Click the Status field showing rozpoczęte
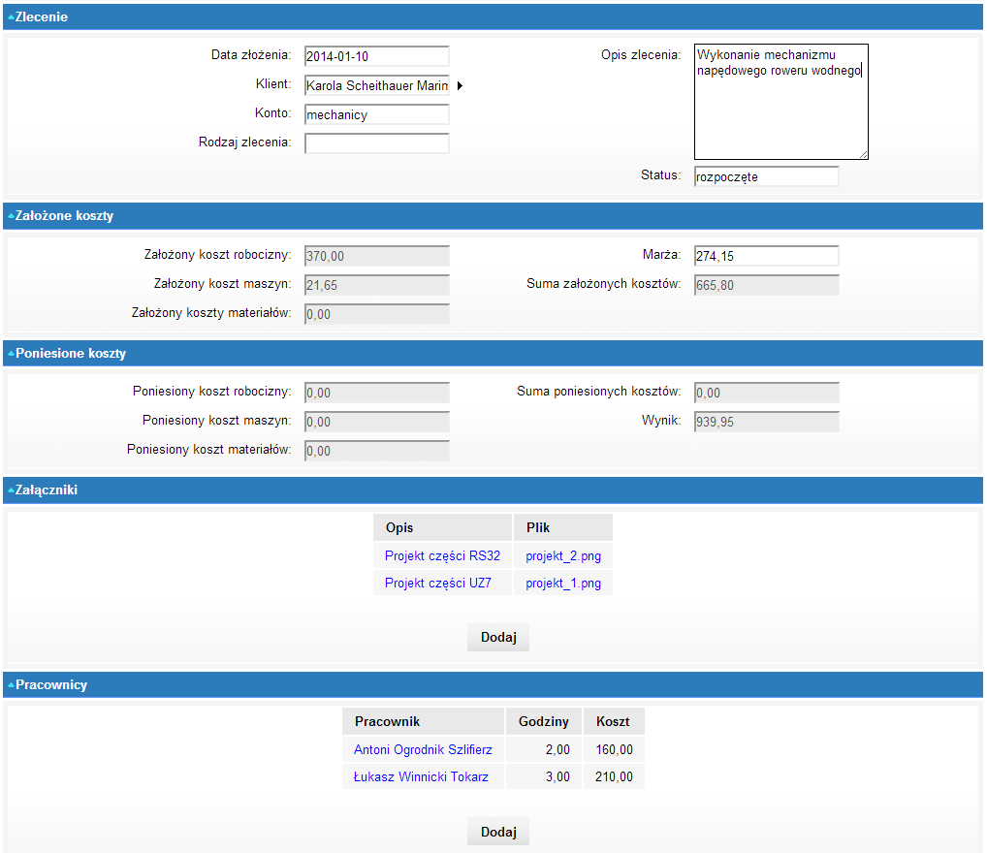987x853 pixels. (x=766, y=176)
